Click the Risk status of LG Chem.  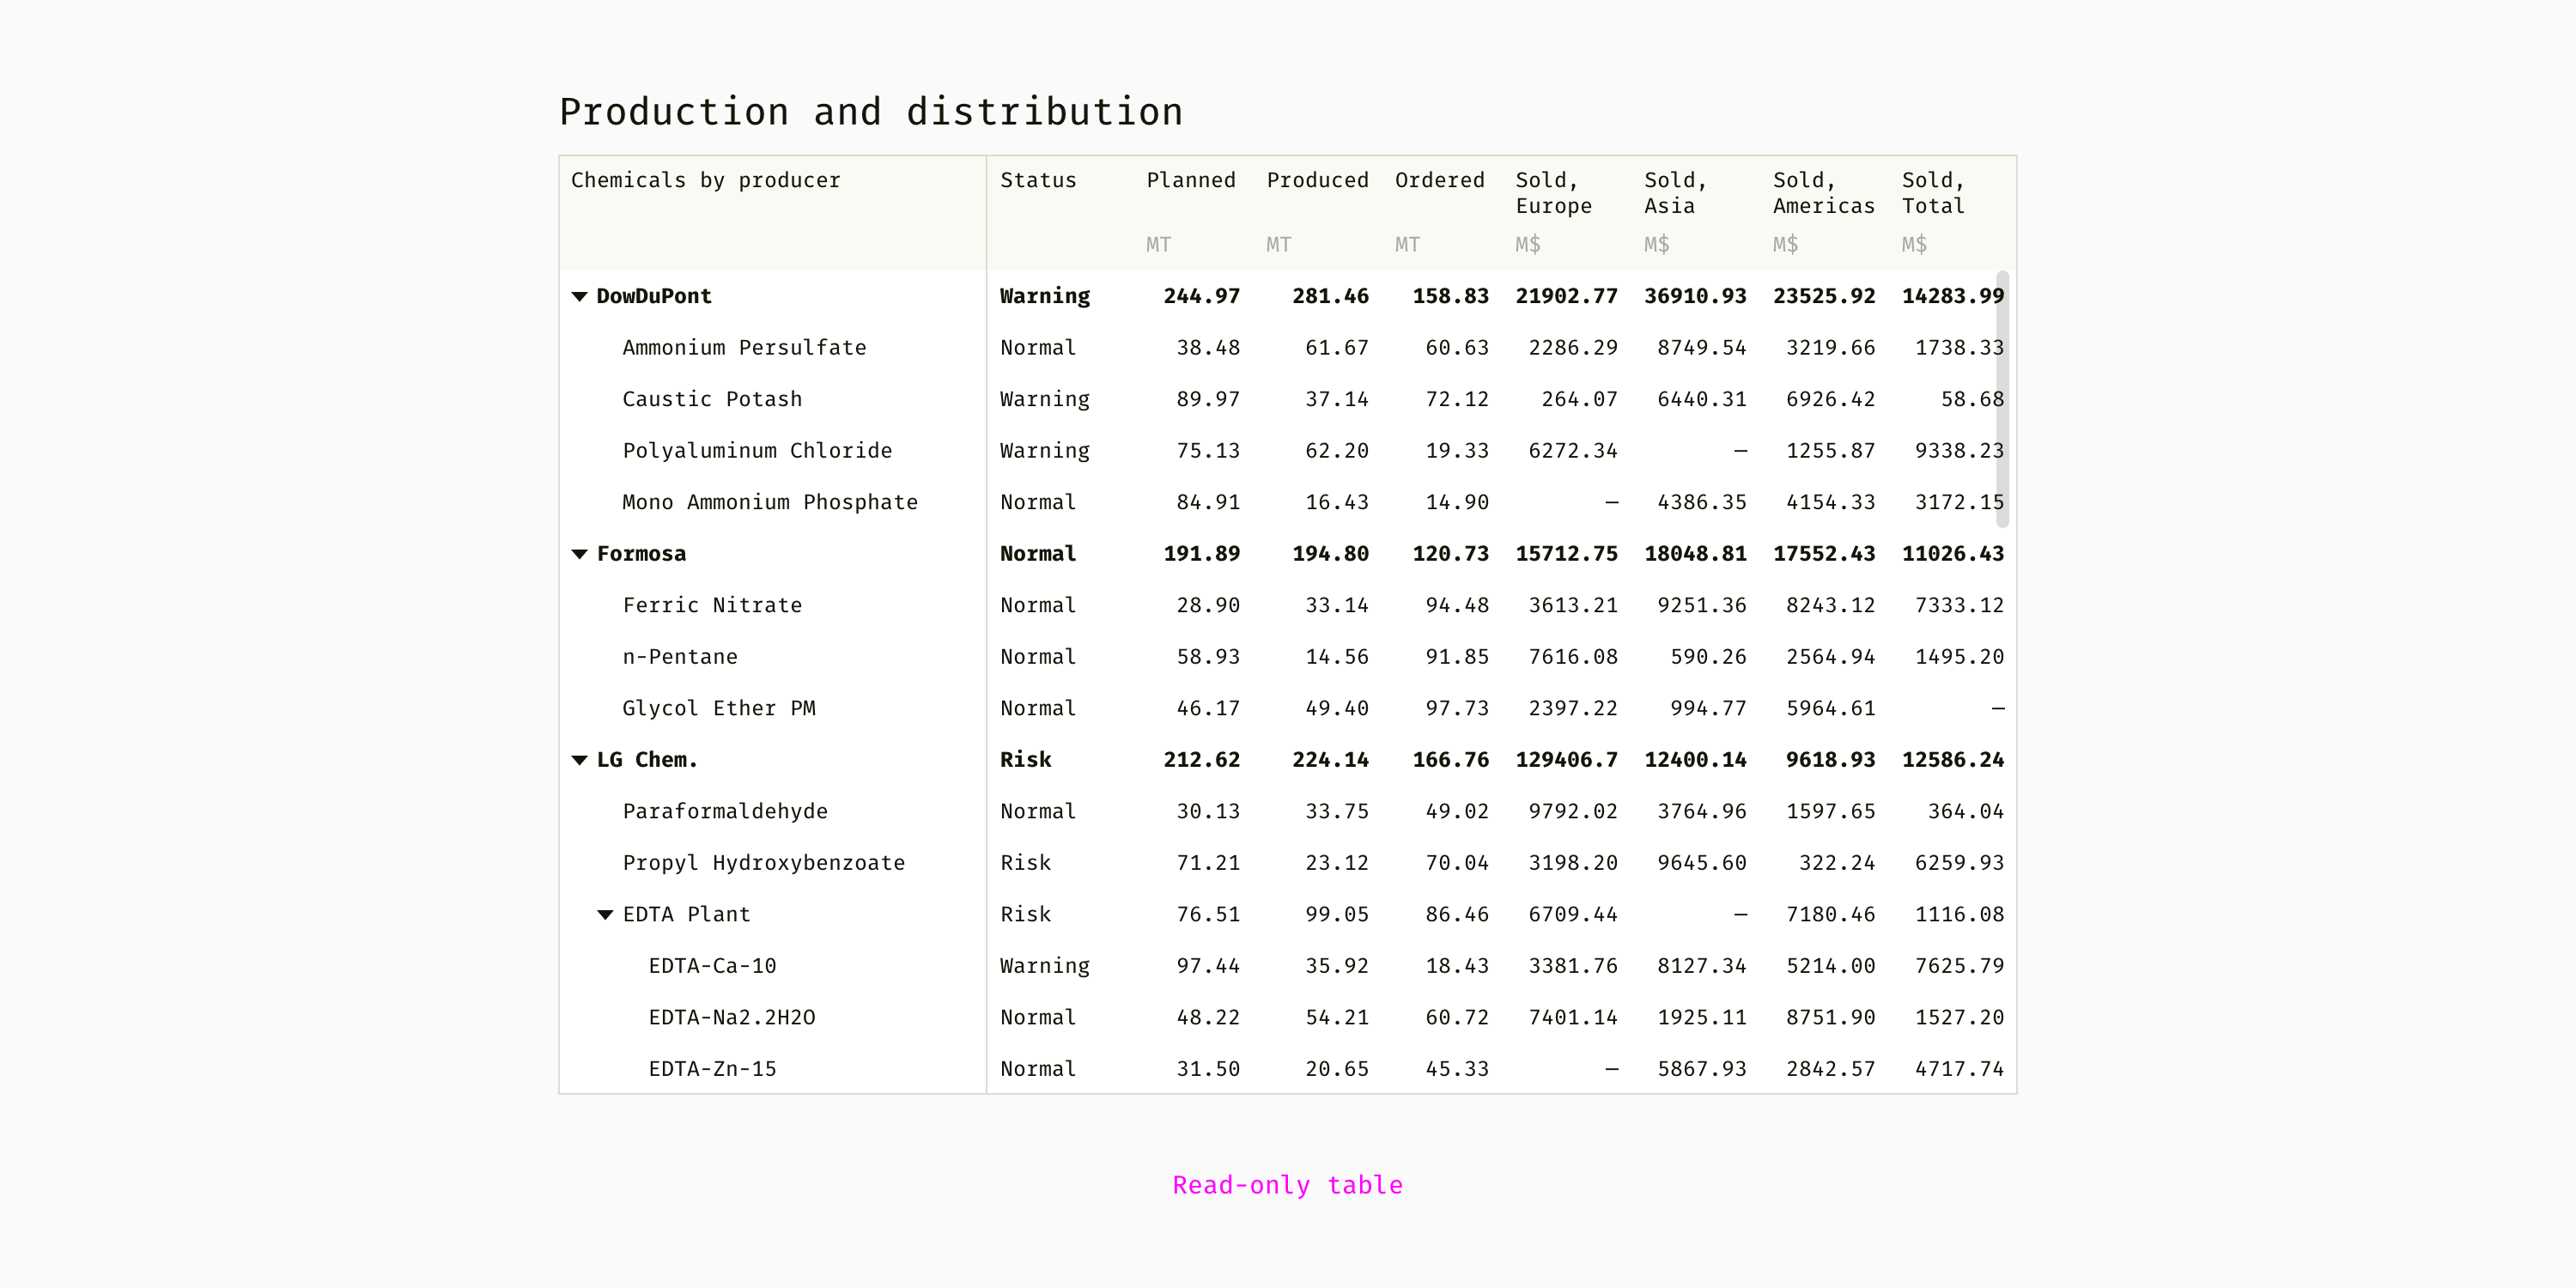pyautogui.click(x=1025, y=760)
